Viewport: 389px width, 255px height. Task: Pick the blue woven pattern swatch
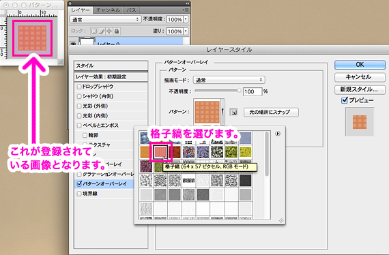[x=246, y=138]
